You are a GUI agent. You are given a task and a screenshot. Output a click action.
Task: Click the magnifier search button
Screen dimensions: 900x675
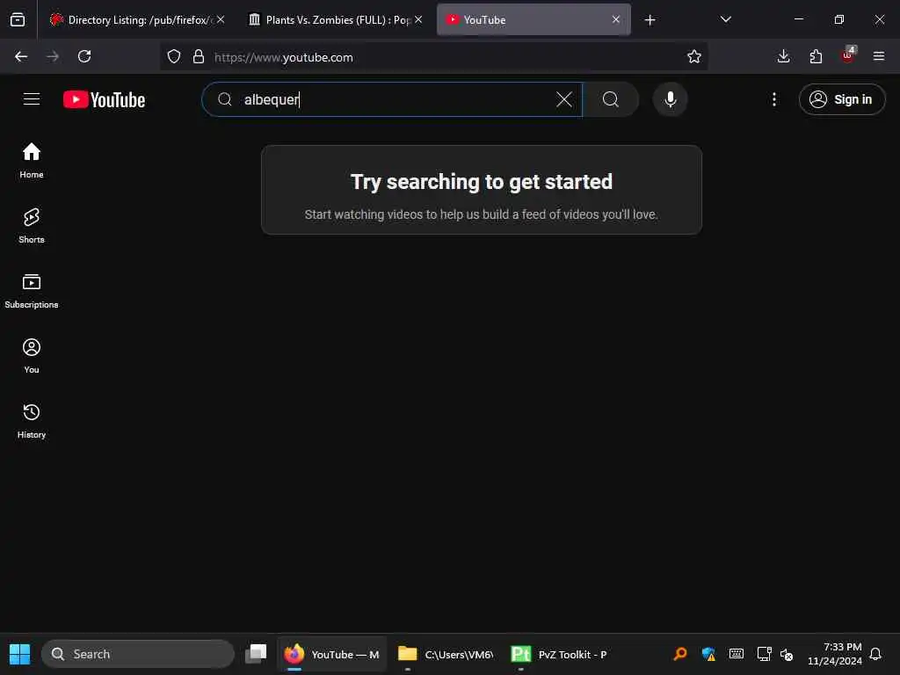click(611, 99)
